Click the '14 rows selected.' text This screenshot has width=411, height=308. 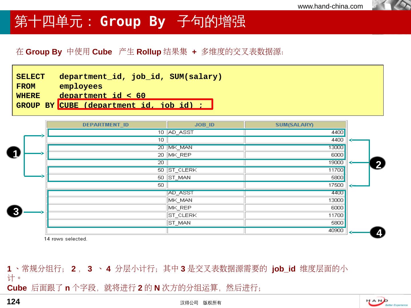66,239
